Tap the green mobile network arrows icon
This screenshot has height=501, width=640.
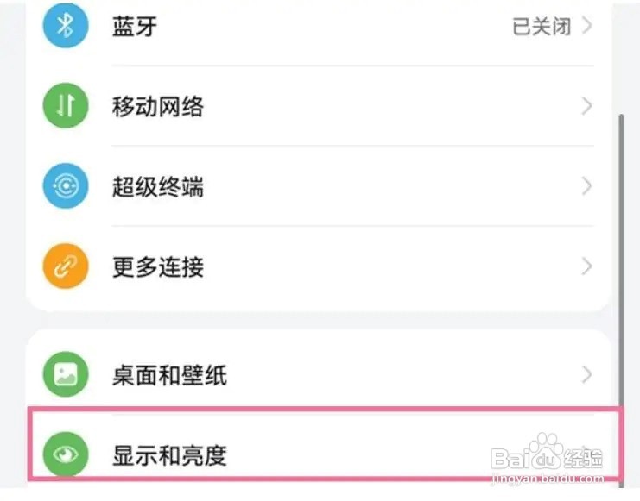pyautogui.click(x=66, y=105)
